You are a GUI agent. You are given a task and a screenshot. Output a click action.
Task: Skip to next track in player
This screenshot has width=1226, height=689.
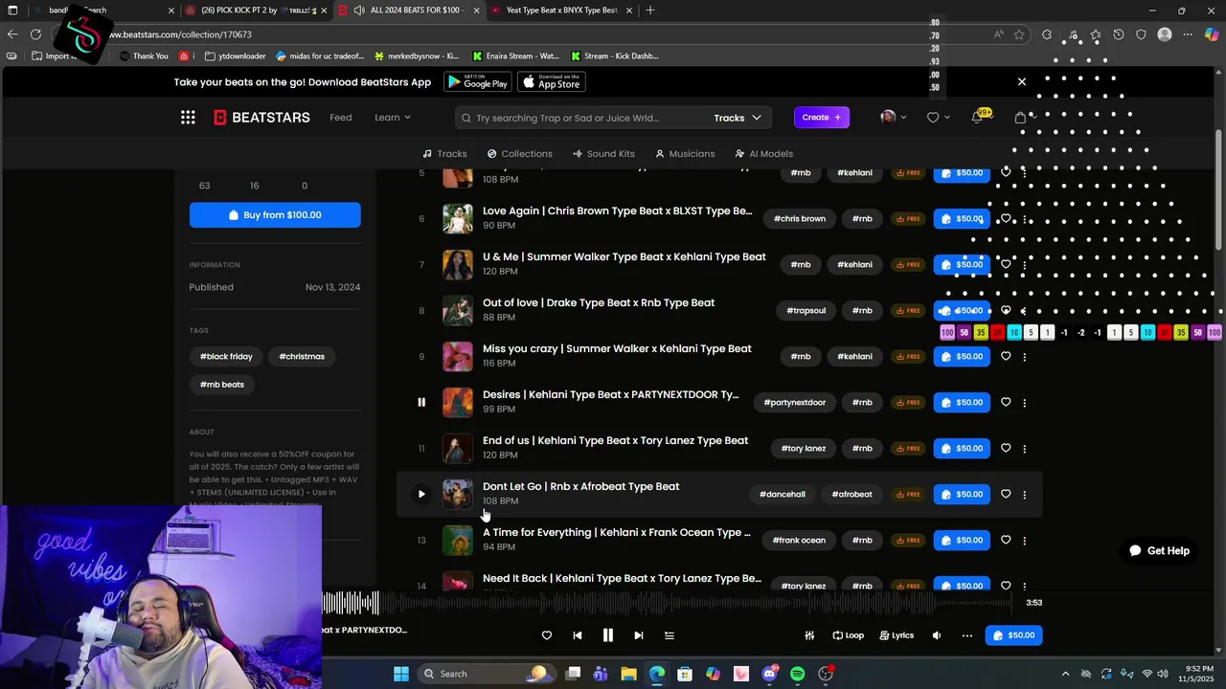(639, 635)
